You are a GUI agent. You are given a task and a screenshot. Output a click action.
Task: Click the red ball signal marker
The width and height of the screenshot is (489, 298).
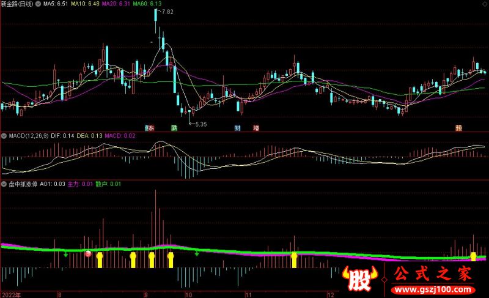[x=88, y=253]
